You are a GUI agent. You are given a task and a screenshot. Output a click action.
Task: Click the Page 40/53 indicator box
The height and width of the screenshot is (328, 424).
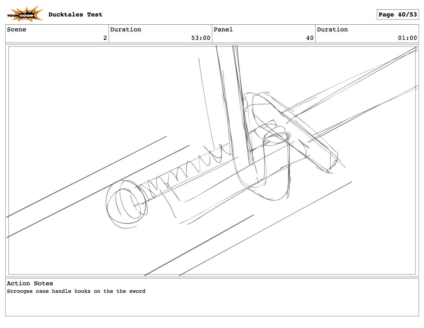[397, 15]
